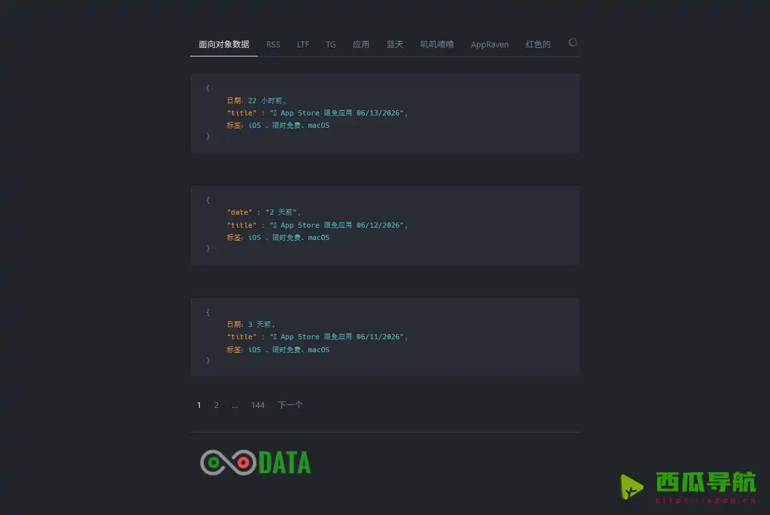Open the 蓝天 tab

click(395, 44)
